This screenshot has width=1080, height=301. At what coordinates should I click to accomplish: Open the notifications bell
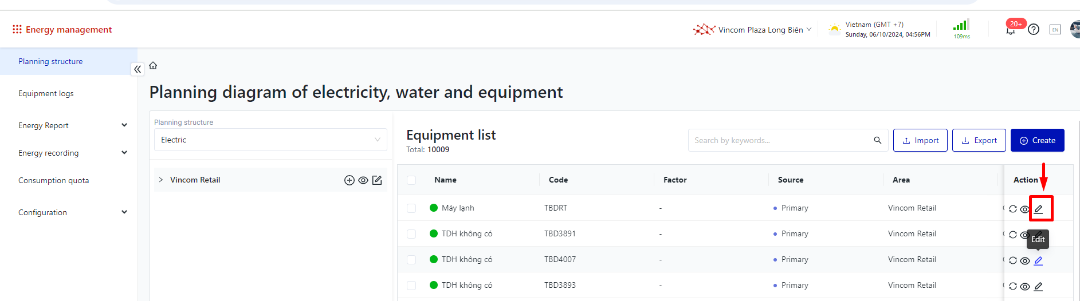point(1010,30)
